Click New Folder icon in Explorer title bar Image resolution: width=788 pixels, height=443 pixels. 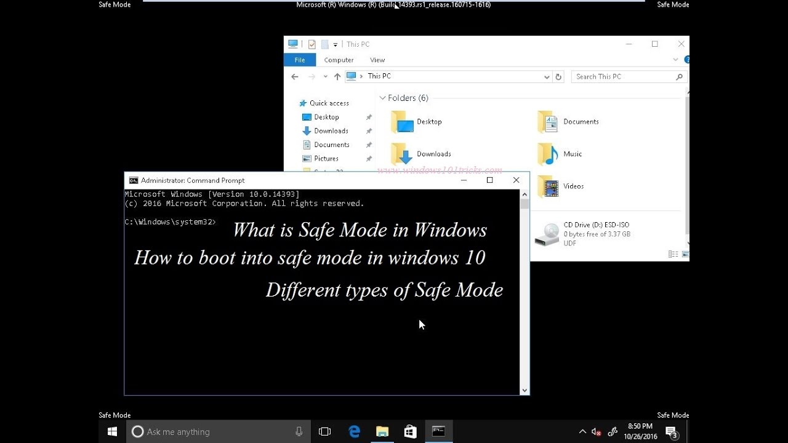(324, 44)
